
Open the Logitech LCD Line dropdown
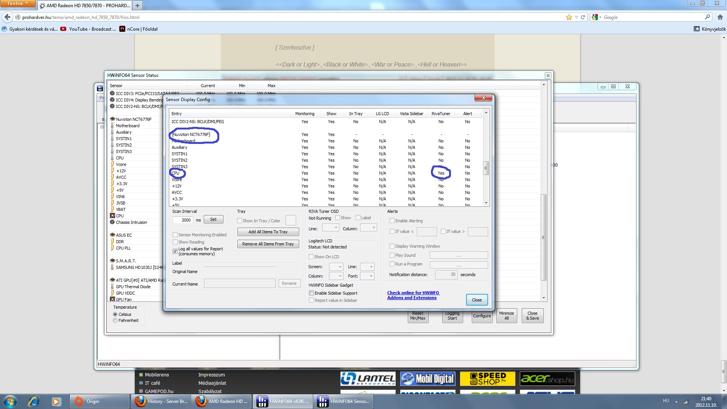click(x=367, y=267)
